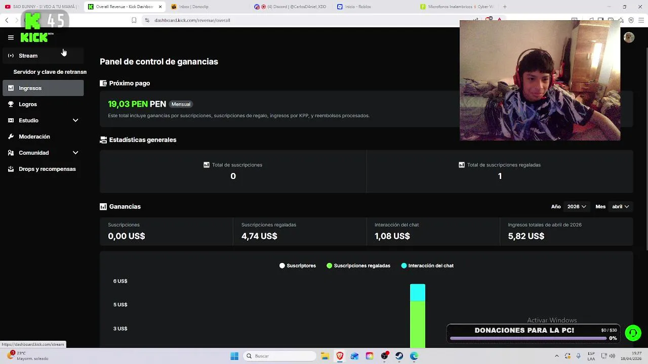Click the 4,74 US$ value
Screen dimensions: 648x364
pyautogui.click(x=259, y=236)
